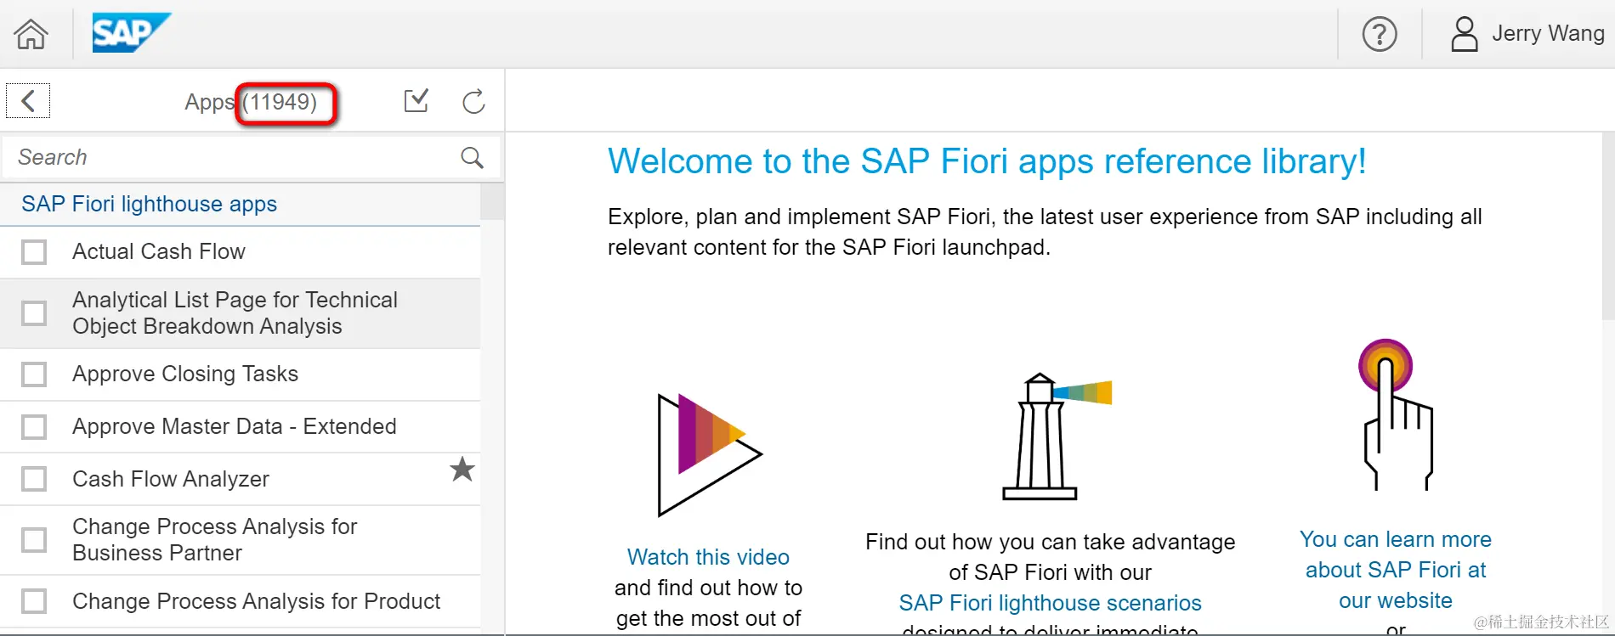The width and height of the screenshot is (1615, 636).
Task: Click the favorite star on Cash Flow Analyzer
Action: coord(462,469)
